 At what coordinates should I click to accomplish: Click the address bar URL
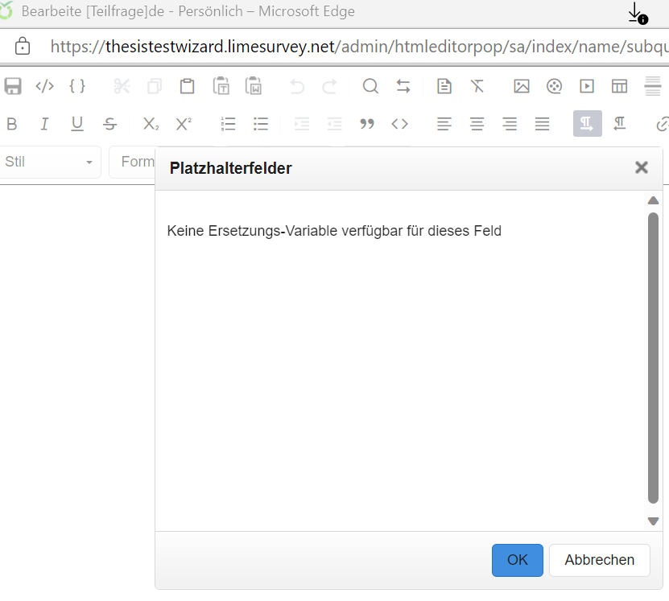[x=358, y=47]
